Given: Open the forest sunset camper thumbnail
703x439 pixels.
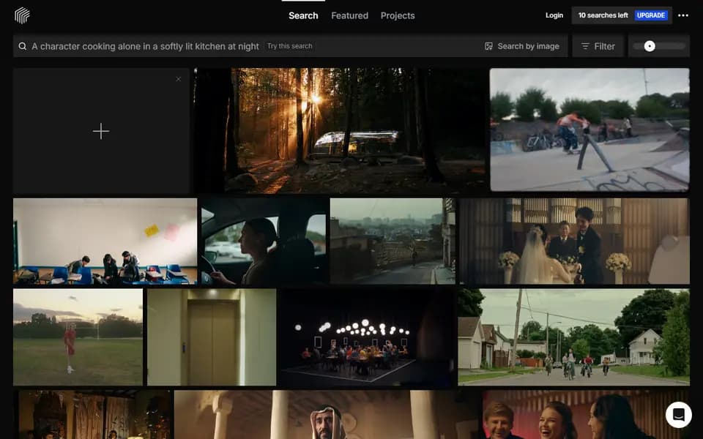Looking at the screenshot, I should point(340,131).
